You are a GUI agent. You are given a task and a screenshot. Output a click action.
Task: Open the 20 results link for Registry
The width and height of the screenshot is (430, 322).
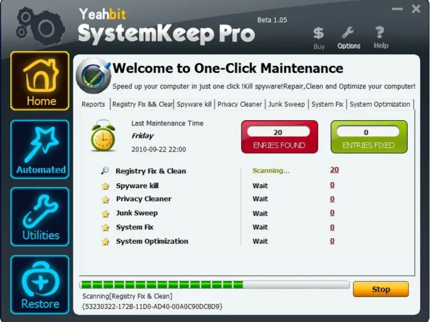(334, 170)
